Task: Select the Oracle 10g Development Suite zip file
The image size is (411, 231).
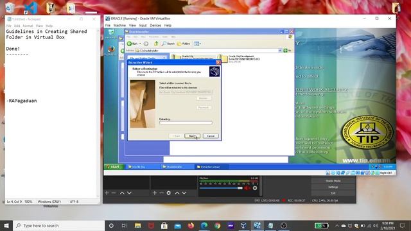Action: click(x=239, y=59)
